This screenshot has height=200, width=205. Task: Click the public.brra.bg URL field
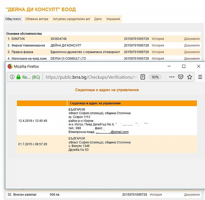tap(91, 77)
